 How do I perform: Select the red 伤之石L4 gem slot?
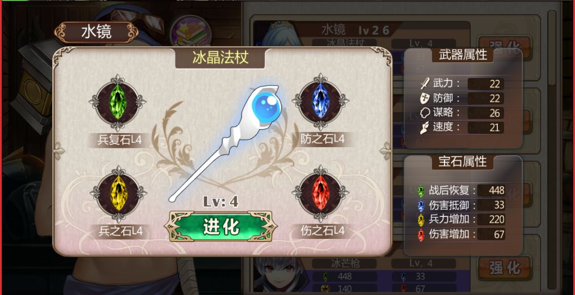point(320,193)
